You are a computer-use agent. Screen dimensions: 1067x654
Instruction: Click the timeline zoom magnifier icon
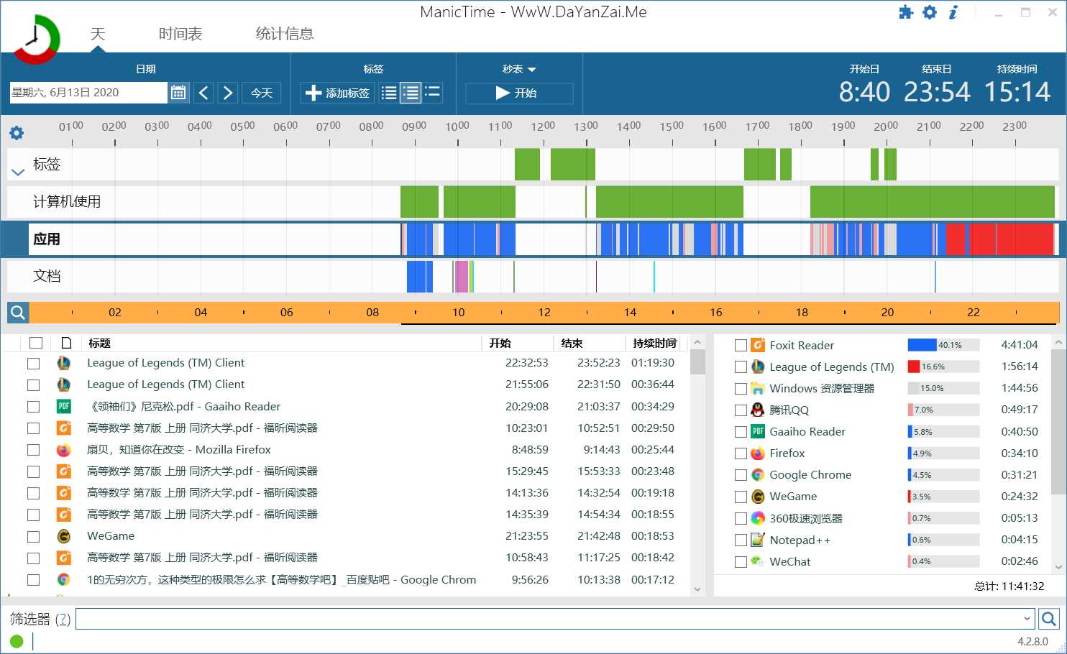tap(18, 313)
